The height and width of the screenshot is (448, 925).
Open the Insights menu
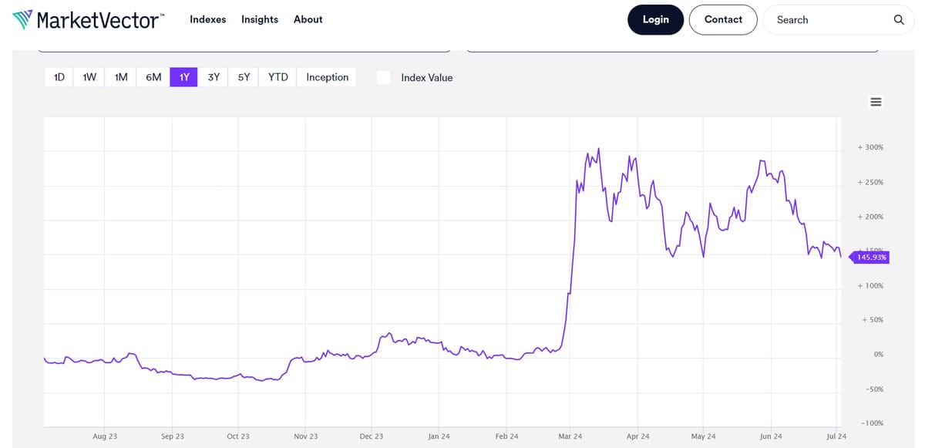click(260, 19)
